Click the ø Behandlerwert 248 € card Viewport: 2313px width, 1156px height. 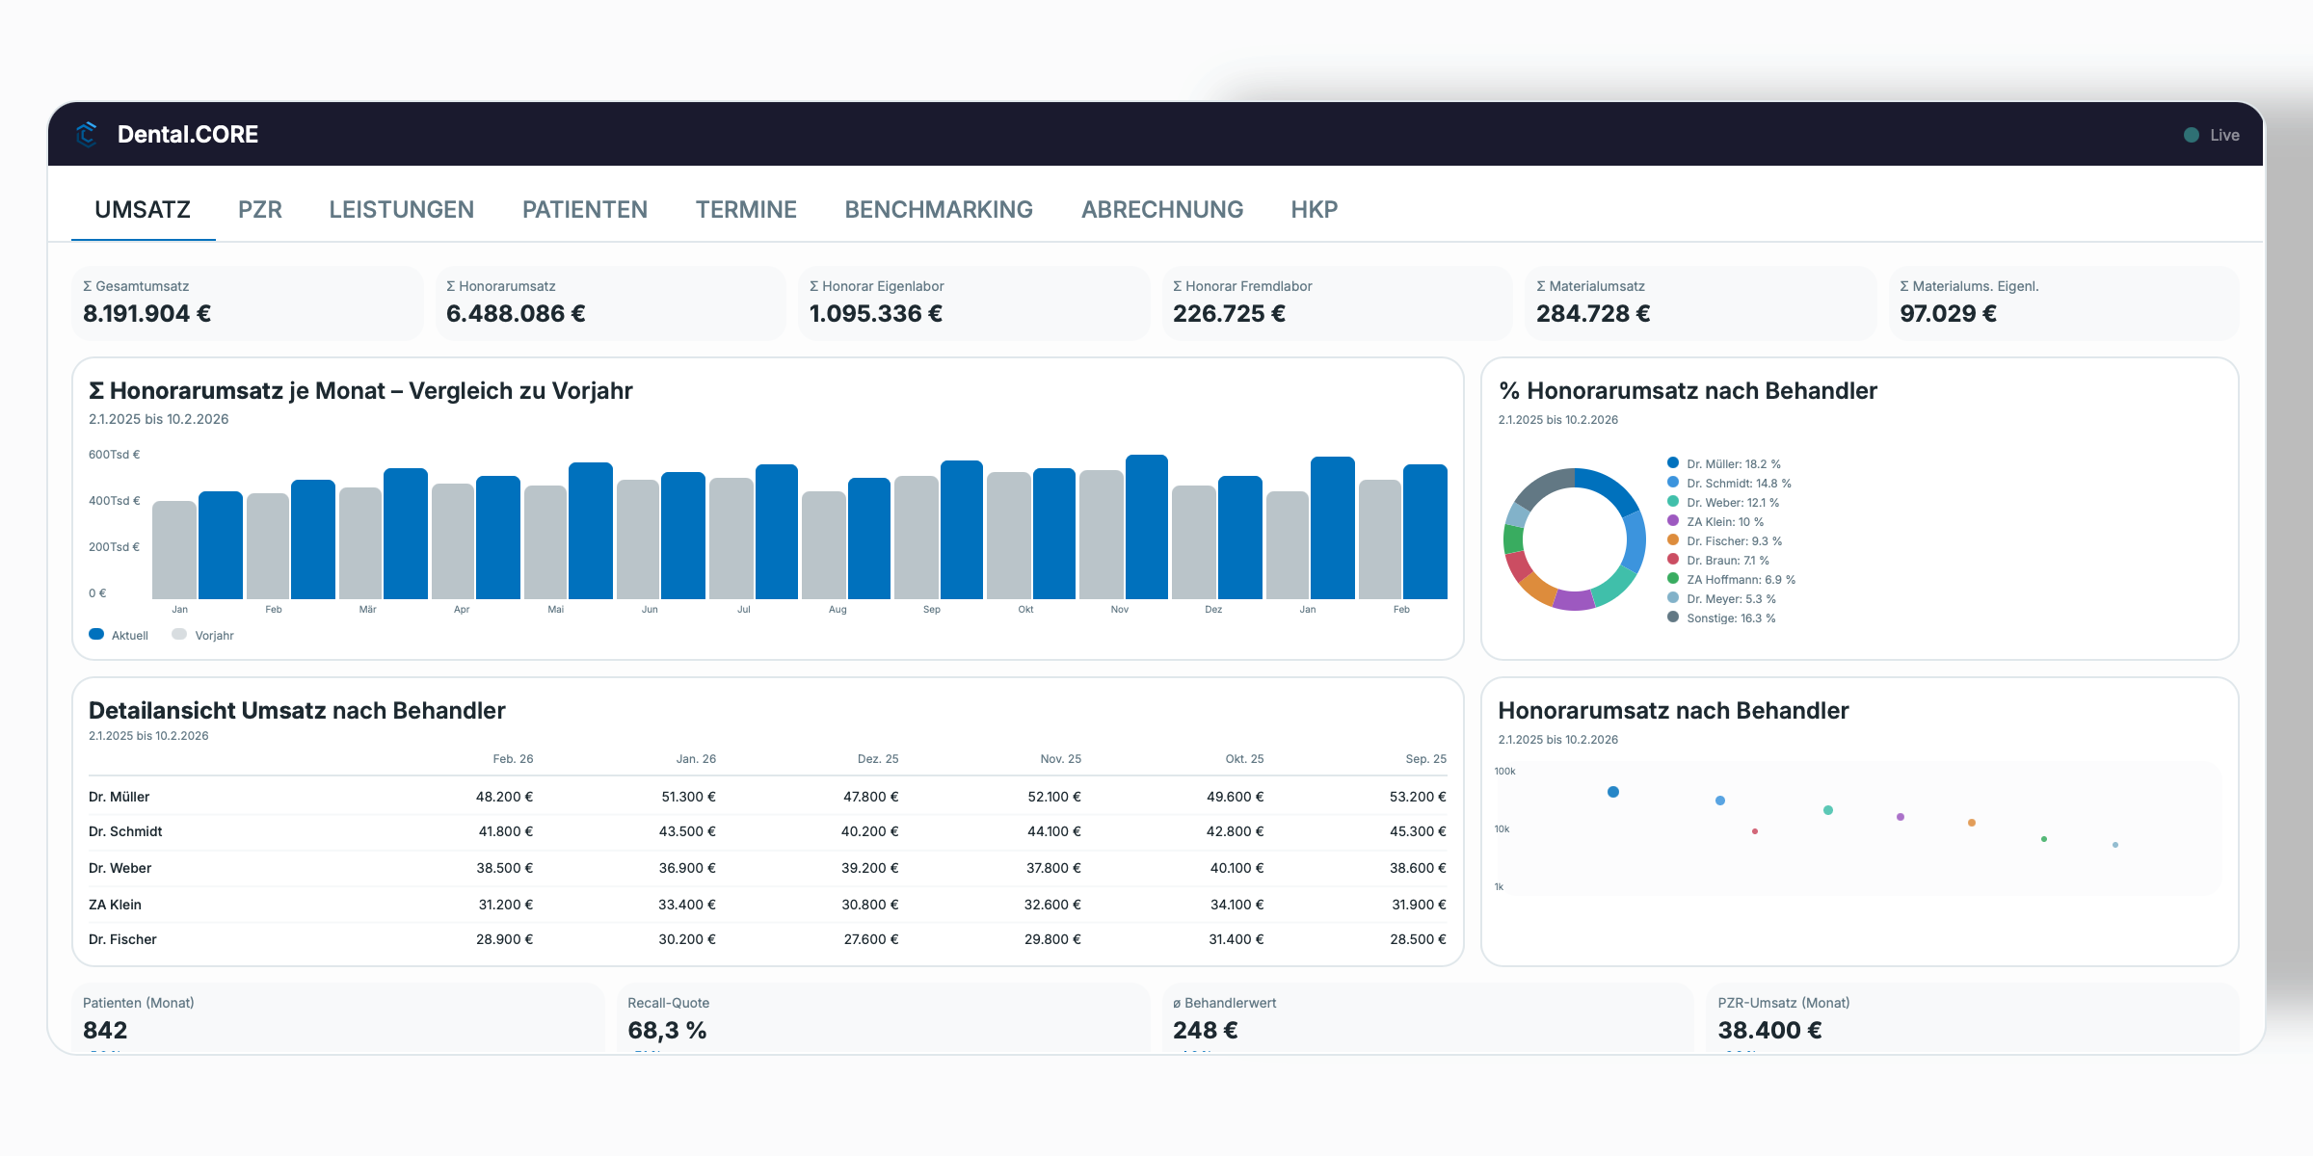pyautogui.click(x=1428, y=1018)
